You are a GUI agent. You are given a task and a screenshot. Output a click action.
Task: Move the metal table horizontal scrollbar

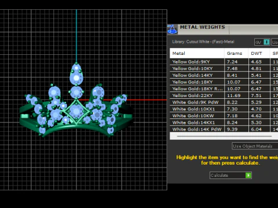[224, 136]
